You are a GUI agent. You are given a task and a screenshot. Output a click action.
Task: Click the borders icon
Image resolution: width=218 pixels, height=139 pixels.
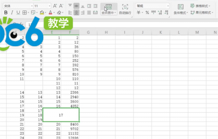pos(25,12)
